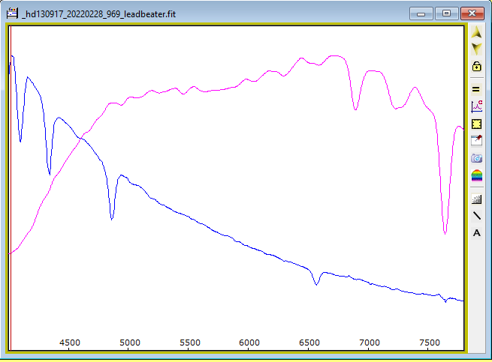The image size is (492, 362).
Task: Toggle the padlock lock icon
Action: pos(476,66)
